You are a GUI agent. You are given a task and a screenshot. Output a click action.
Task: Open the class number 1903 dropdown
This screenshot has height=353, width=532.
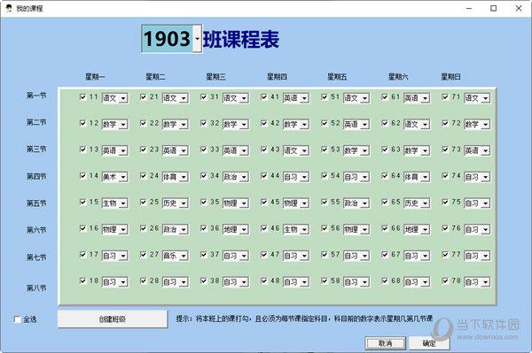pos(197,39)
